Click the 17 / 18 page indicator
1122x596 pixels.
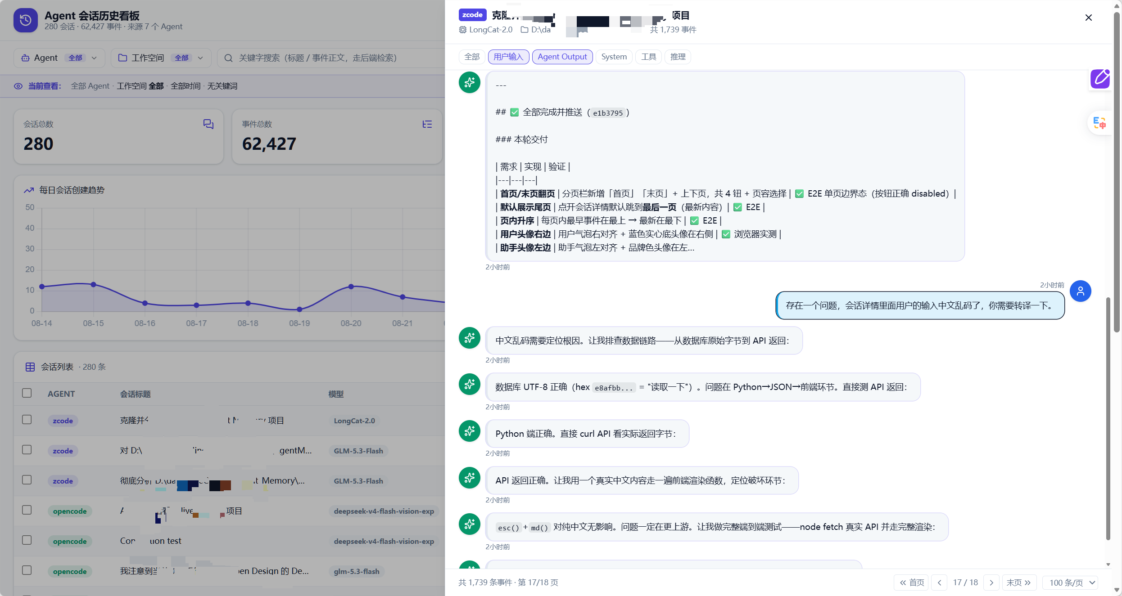(965, 583)
